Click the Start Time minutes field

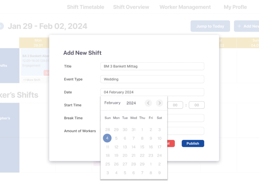point(197,105)
